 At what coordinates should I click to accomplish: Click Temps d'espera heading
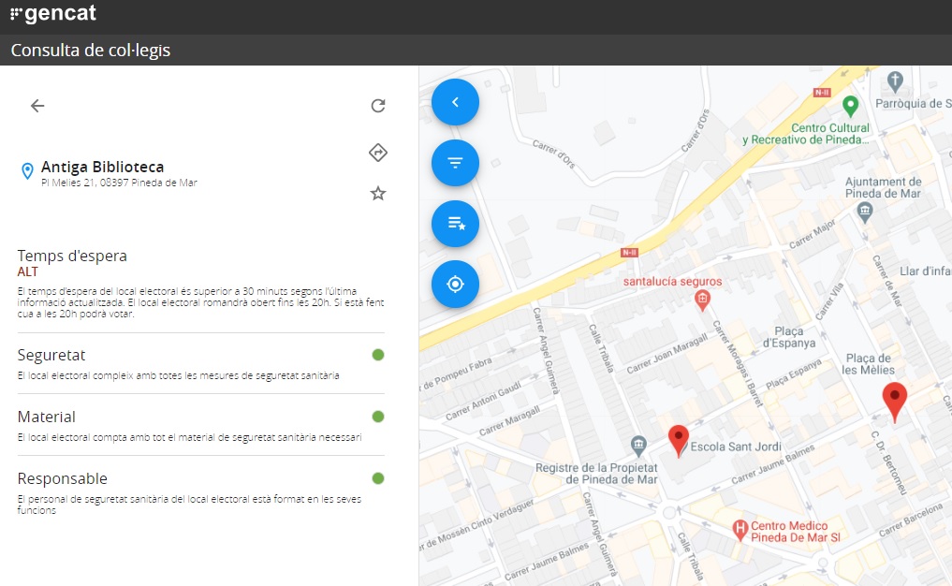coord(72,256)
